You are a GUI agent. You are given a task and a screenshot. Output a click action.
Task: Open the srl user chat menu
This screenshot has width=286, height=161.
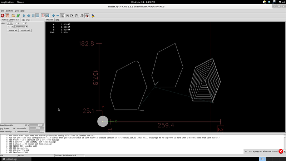coord(282,2)
